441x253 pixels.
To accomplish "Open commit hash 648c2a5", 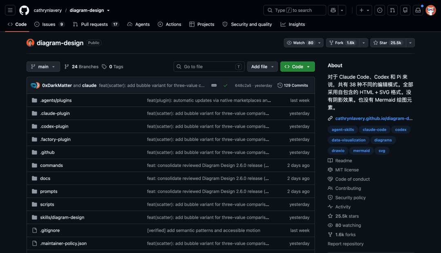I will tap(243, 85).
